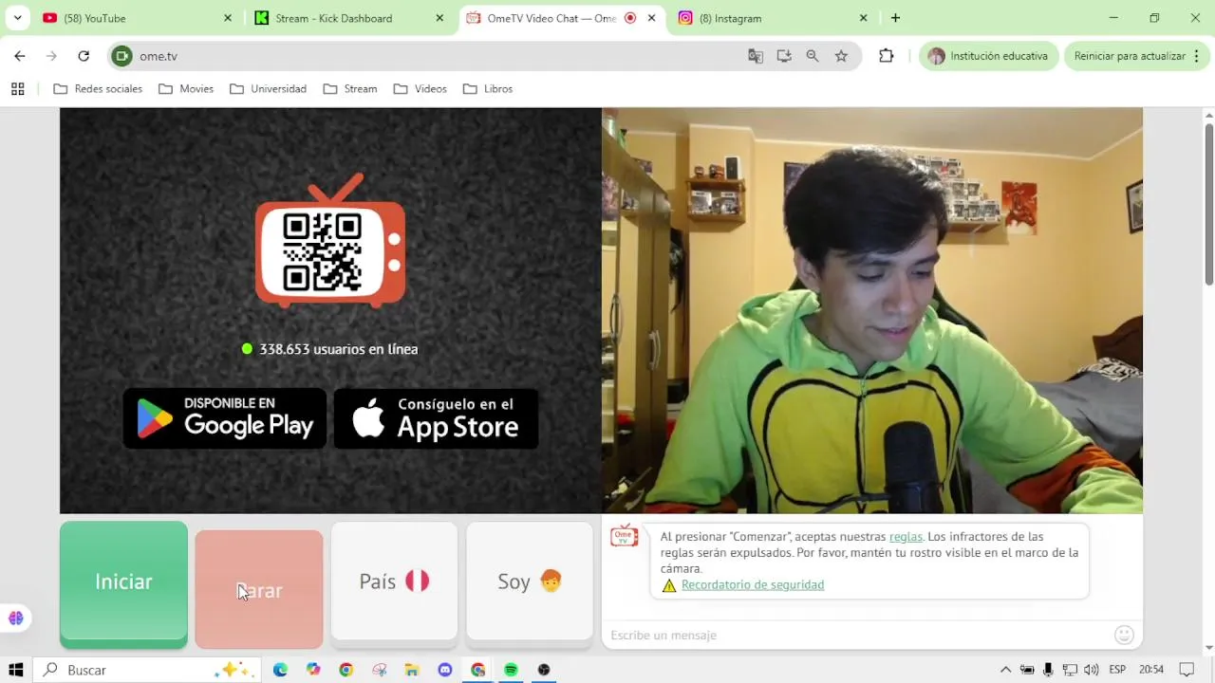The width and height of the screenshot is (1215, 683).
Task: Click the Google Play download badge
Action: (225, 418)
